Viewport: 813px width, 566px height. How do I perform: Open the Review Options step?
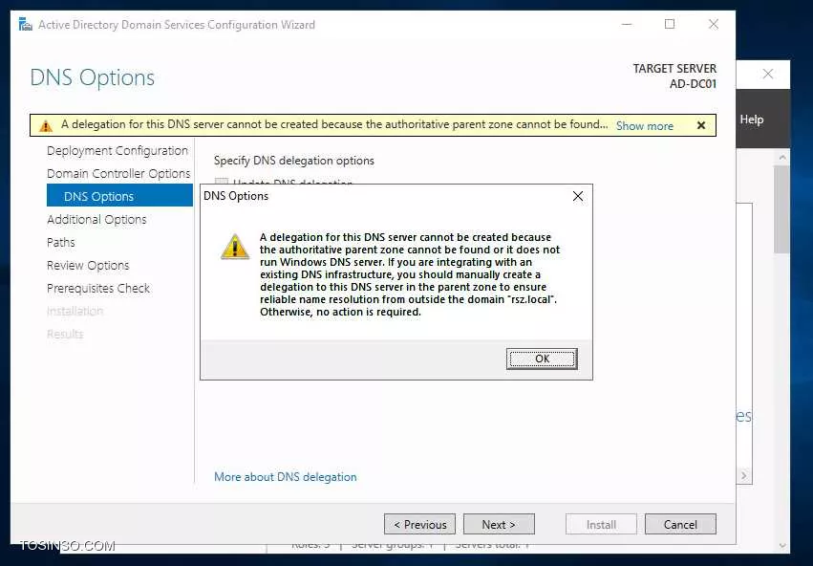click(88, 265)
